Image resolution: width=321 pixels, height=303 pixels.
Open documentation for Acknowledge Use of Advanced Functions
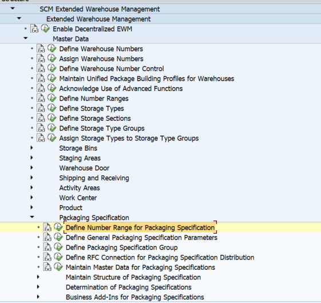point(41,88)
